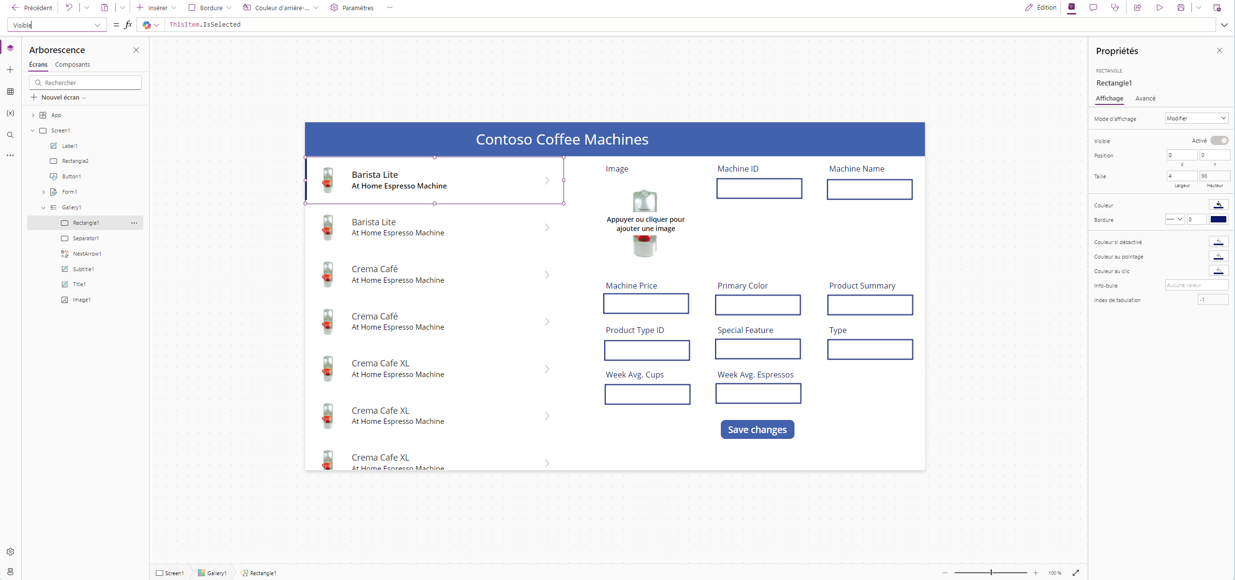
Task: Open the Mode d'affichage dropdown
Action: click(1196, 118)
